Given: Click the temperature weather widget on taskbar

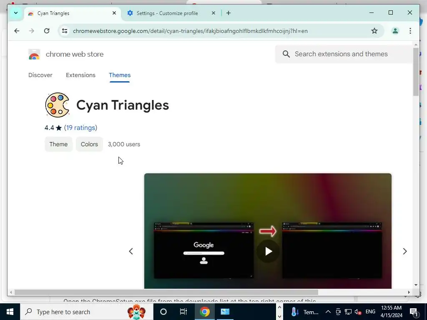Looking at the screenshot, I should tap(304, 312).
